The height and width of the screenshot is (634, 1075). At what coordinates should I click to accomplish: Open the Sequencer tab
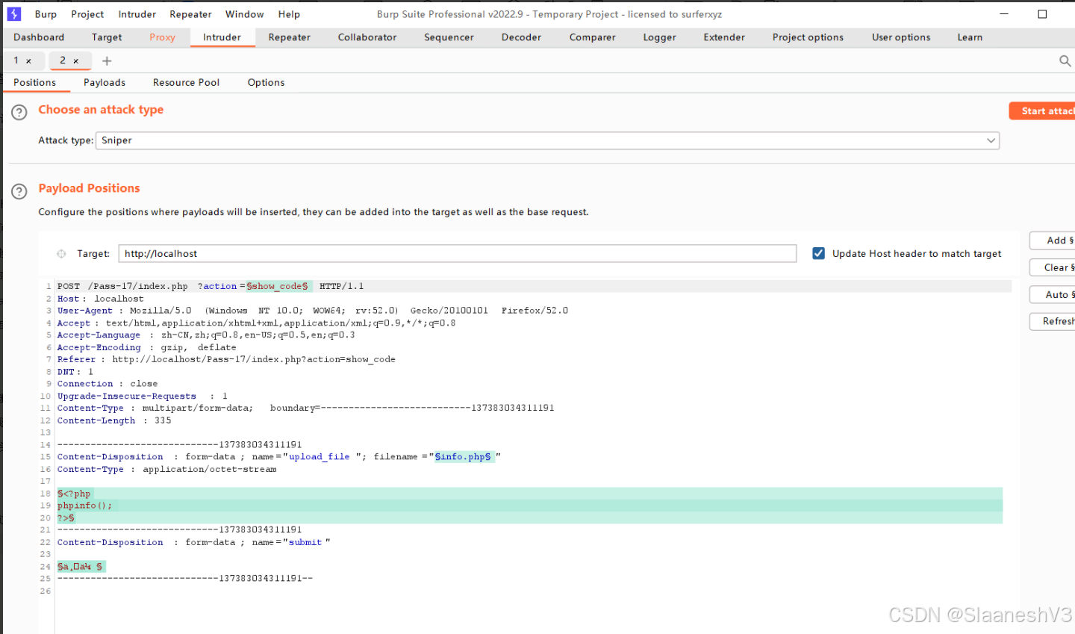(449, 37)
